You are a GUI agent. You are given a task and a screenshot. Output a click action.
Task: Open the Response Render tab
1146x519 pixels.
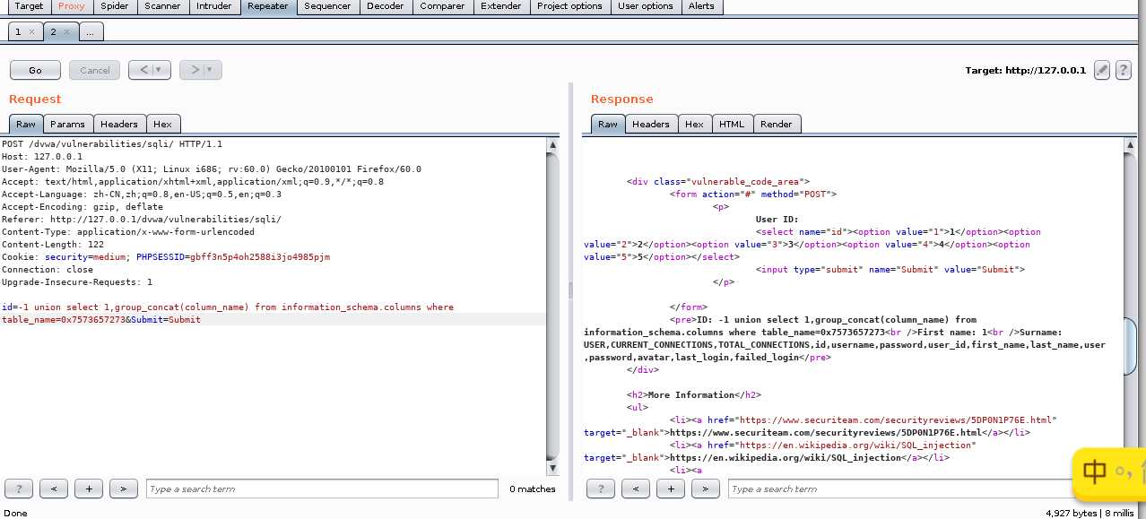pos(777,124)
